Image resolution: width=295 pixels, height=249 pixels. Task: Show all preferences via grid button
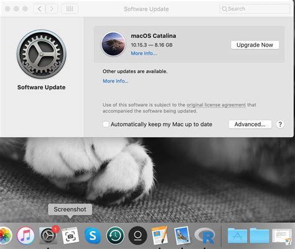tap(70, 9)
